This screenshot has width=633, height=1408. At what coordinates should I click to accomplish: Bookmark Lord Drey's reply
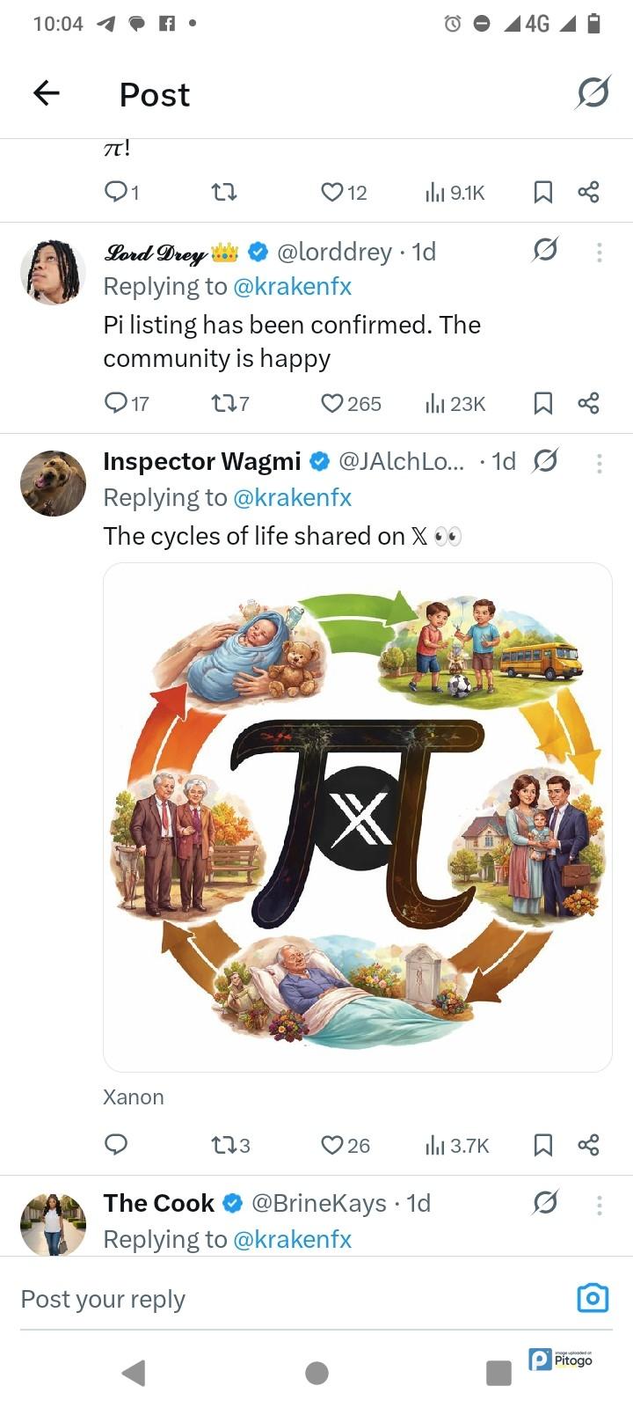(x=543, y=403)
